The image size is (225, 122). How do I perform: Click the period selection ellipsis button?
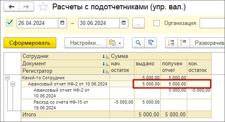point(139,23)
